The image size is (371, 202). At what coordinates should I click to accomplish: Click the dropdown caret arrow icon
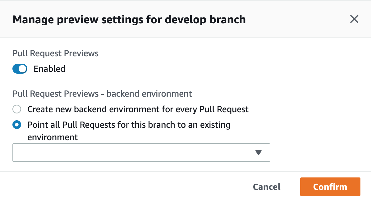point(258,152)
